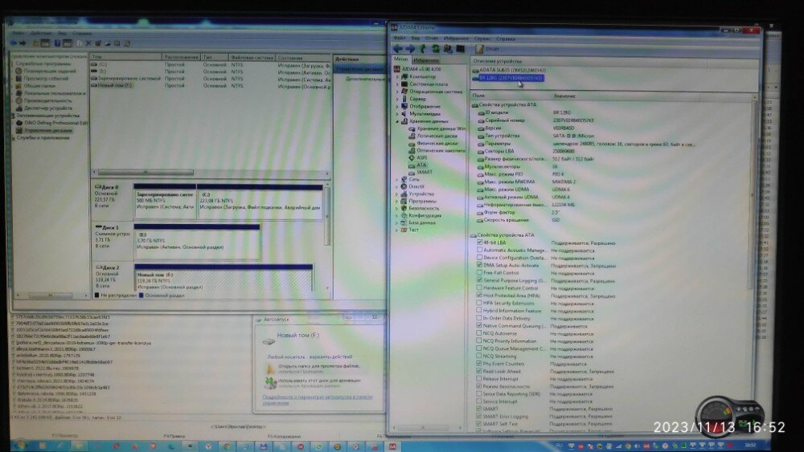The width and height of the screenshot is (804, 452).
Task: Expand База данных tree node arrow
Action: click(x=397, y=222)
